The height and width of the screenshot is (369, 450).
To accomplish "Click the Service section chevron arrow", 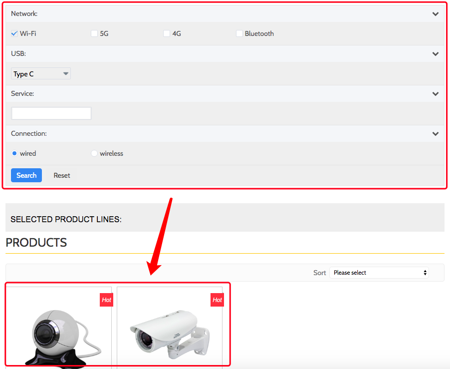I will pos(435,94).
